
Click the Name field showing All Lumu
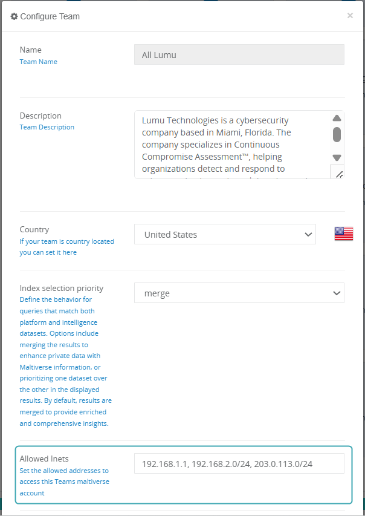[239, 54]
